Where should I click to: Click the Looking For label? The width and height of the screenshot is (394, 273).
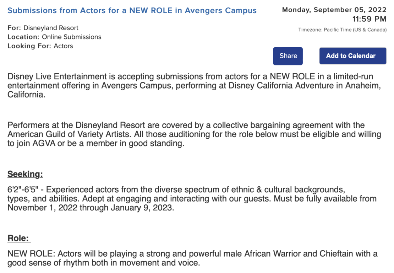(29, 46)
